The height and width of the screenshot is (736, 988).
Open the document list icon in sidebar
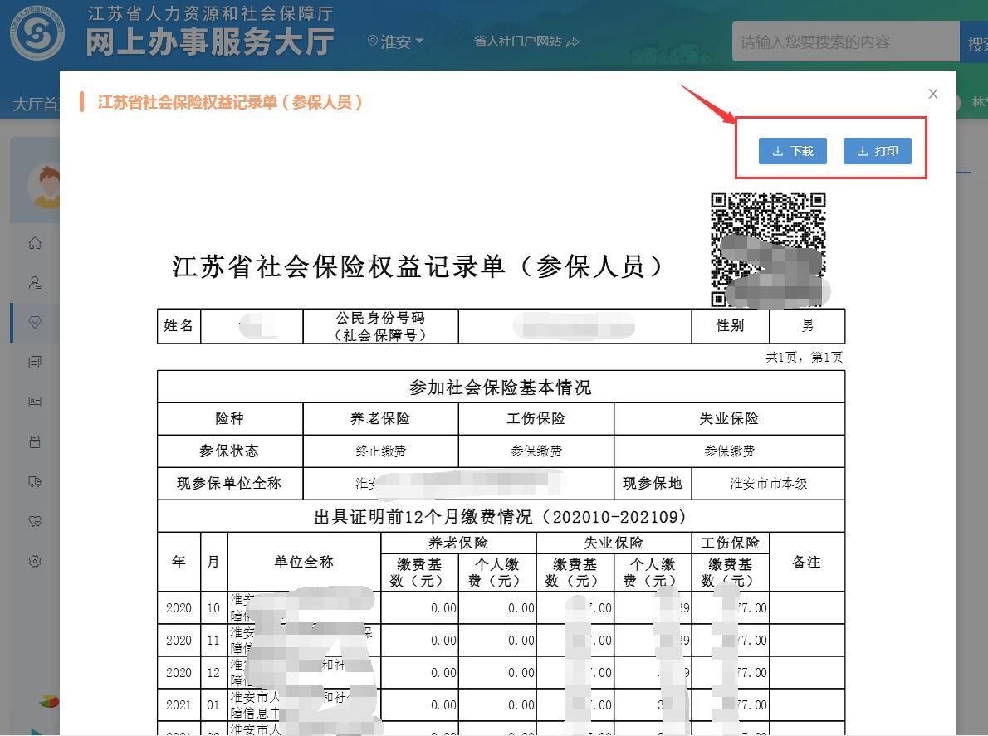(x=35, y=363)
